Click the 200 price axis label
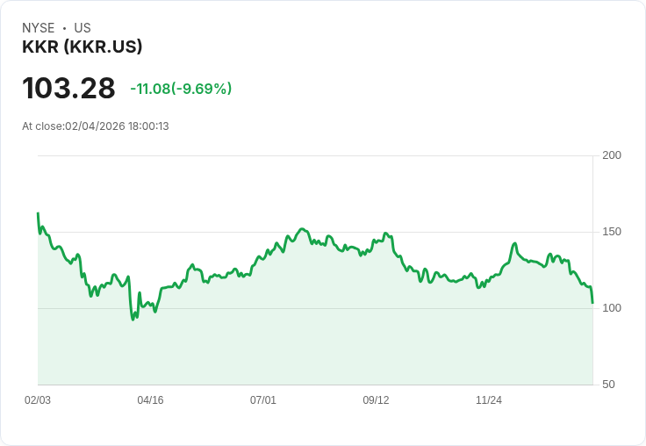 612,155
